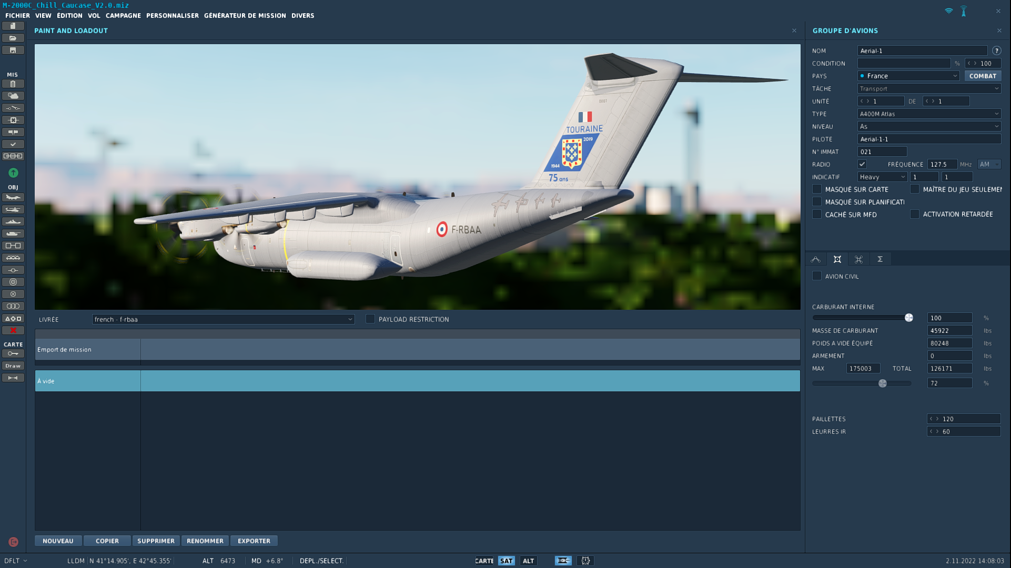The height and width of the screenshot is (568, 1011).
Task: Open the FICHIER menu
Action: tap(17, 15)
